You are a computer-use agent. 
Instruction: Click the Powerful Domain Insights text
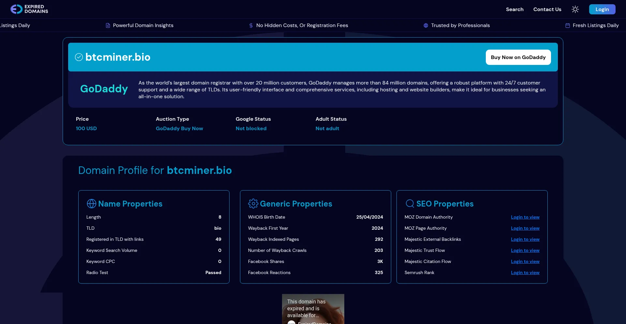point(143,25)
